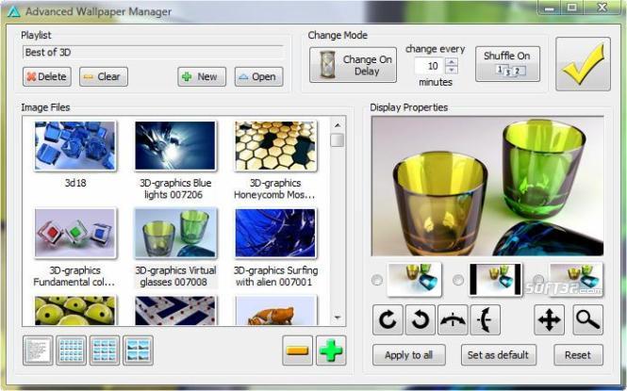This screenshot has height=391, width=627.
Task: Click the rotate clockwise icon
Action: click(x=388, y=319)
